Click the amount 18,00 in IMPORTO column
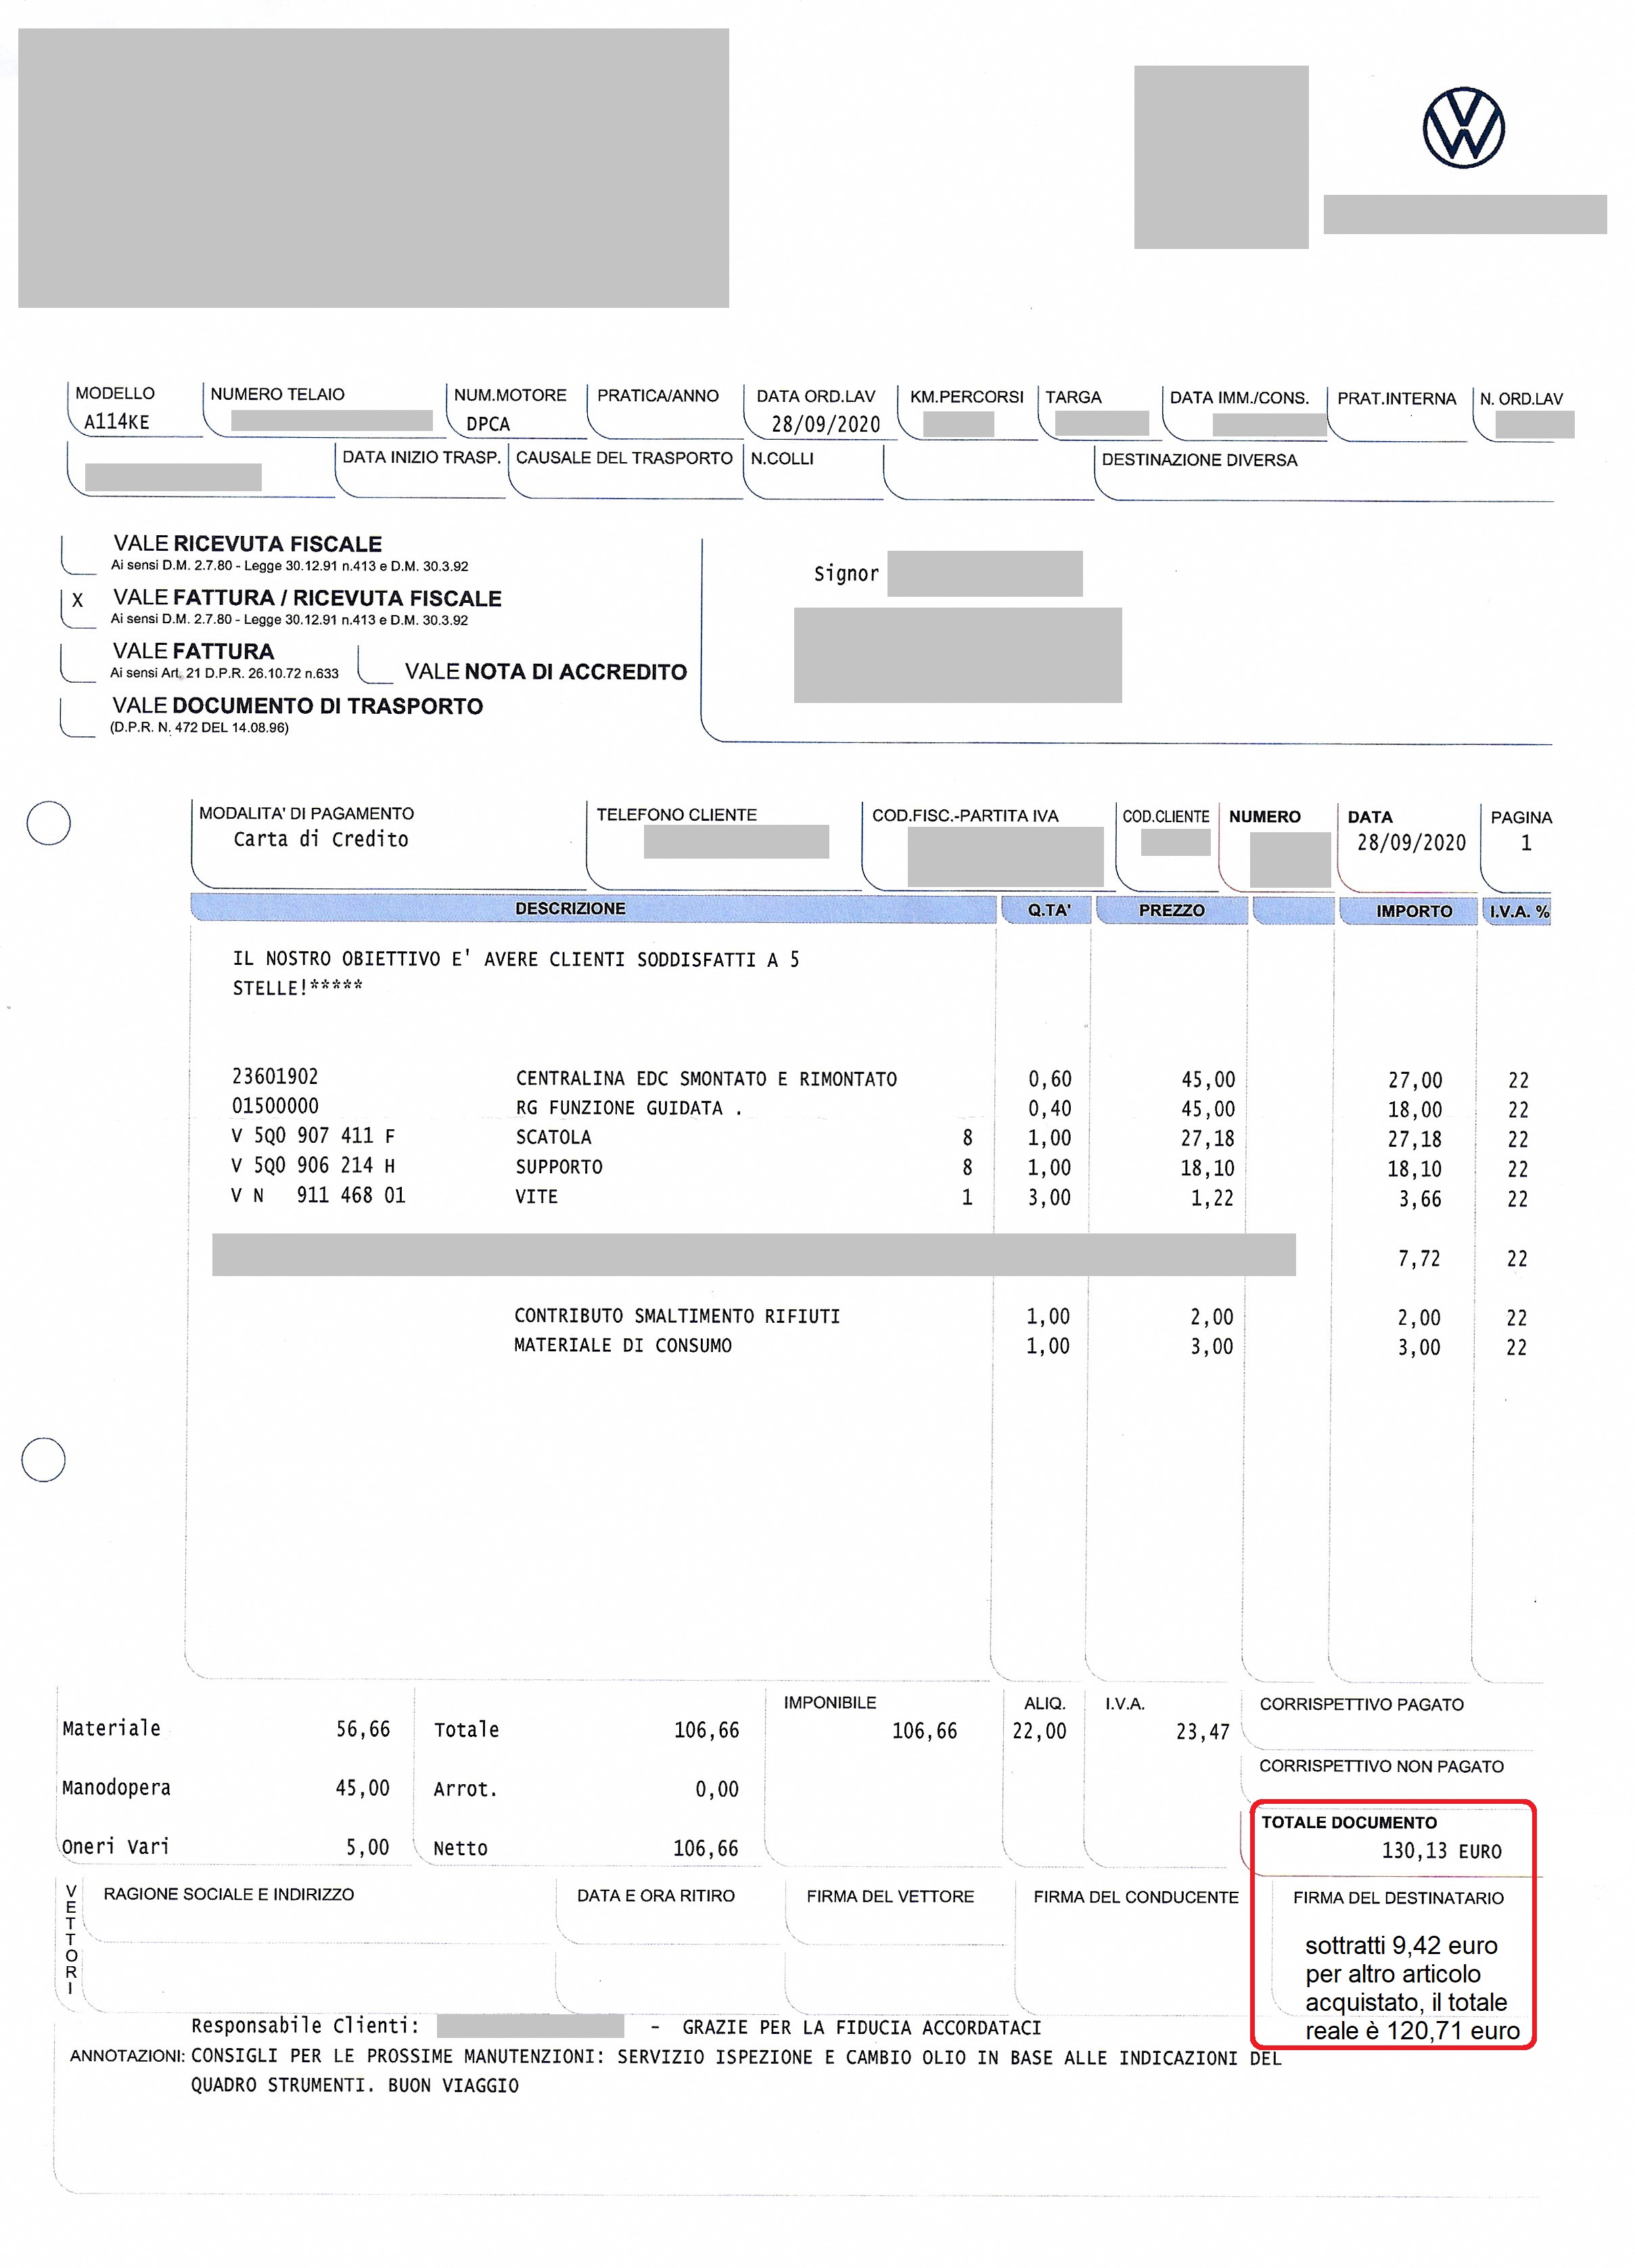 1415,1110
